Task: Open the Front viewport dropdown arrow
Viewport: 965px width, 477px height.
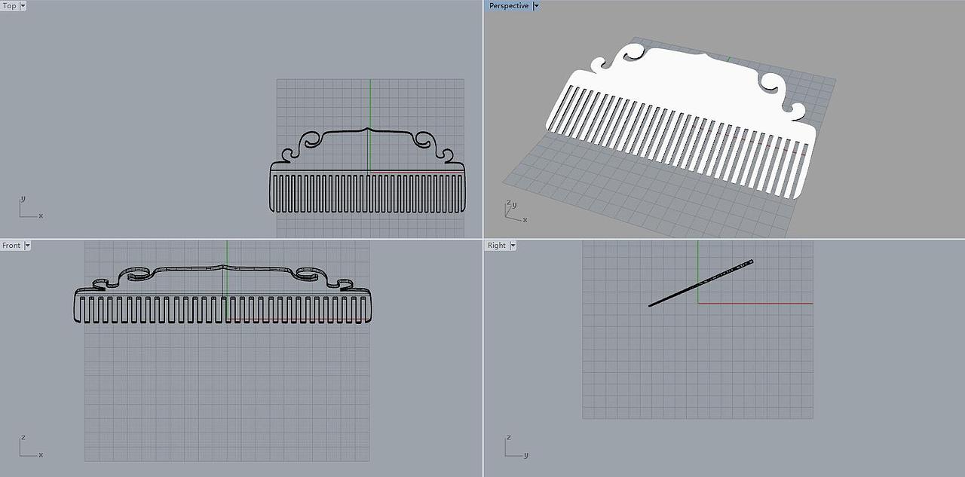Action: click(x=27, y=246)
